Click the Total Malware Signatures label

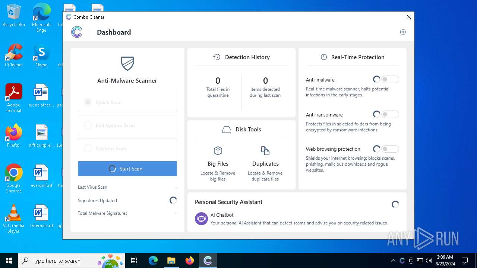click(x=102, y=213)
